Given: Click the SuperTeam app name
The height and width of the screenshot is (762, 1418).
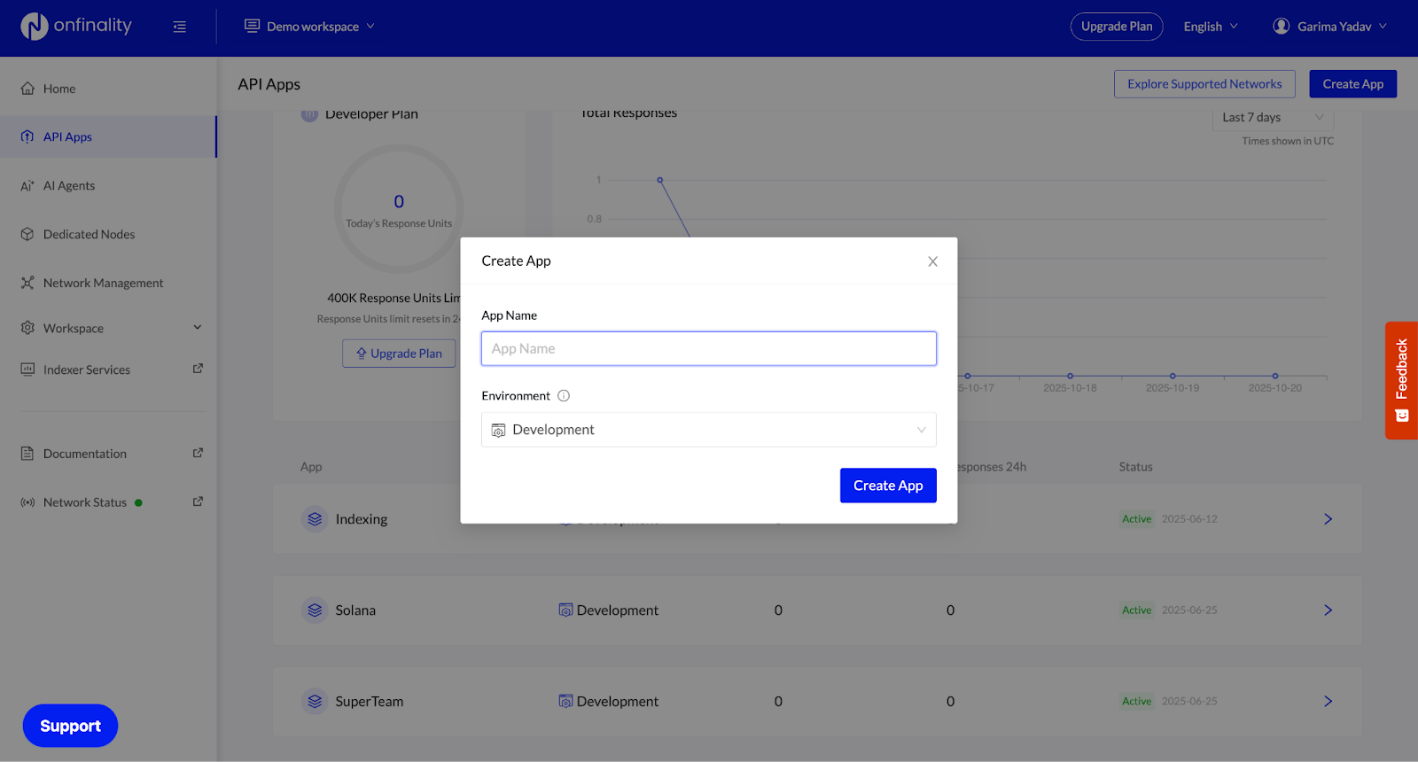Looking at the screenshot, I should (x=370, y=702).
